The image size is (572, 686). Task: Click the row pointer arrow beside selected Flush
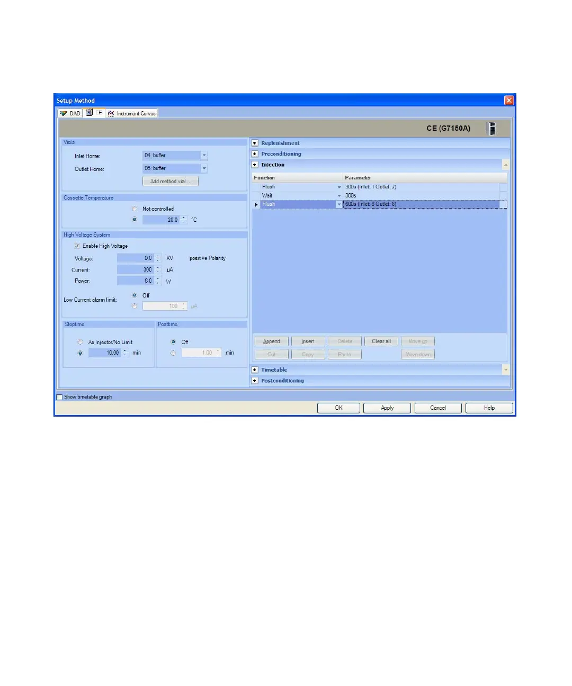point(256,204)
